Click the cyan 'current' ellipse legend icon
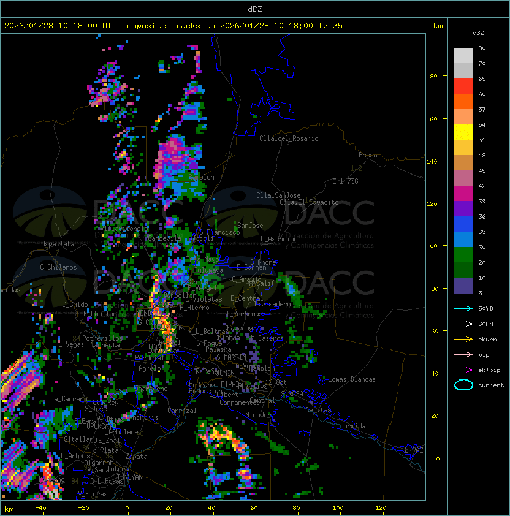 [x=463, y=385]
